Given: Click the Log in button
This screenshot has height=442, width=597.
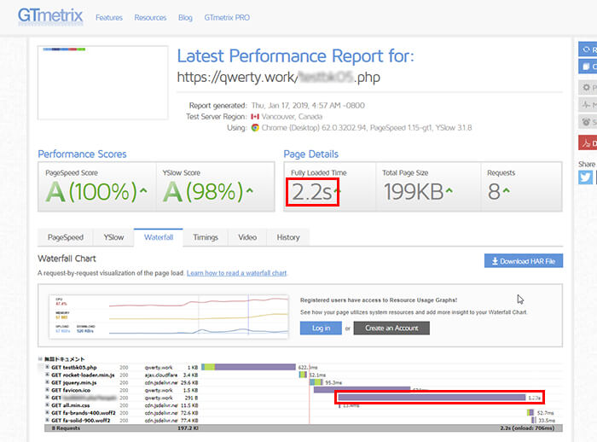Looking at the screenshot, I should [321, 328].
